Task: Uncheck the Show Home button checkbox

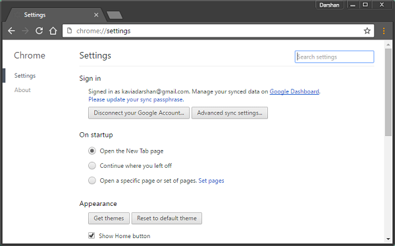Action: (x=92, y=235)
